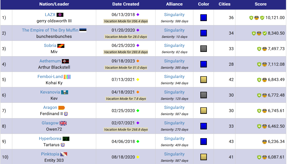Open the Femboi-Land nation link
287x164 pixels.
click(x=50, y=76)
